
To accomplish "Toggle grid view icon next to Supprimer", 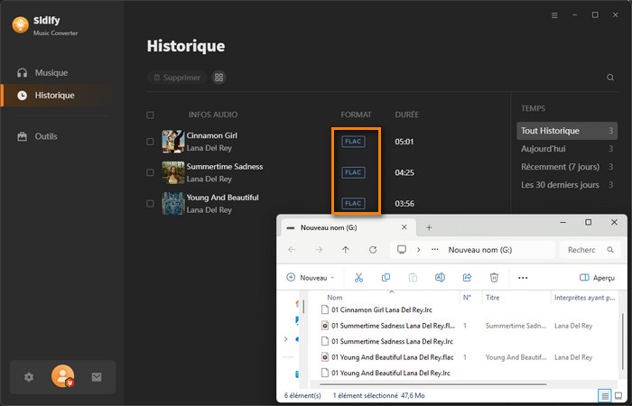I will point(218,78).
